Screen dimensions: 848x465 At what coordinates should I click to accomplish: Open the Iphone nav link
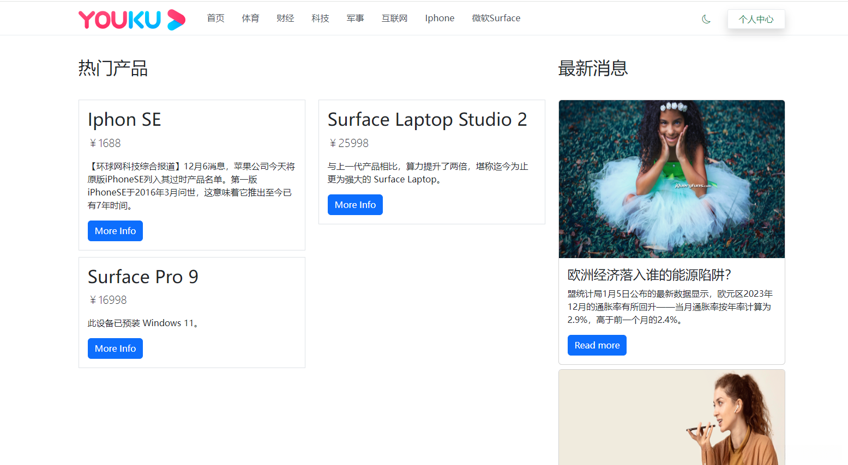point(440,18)
